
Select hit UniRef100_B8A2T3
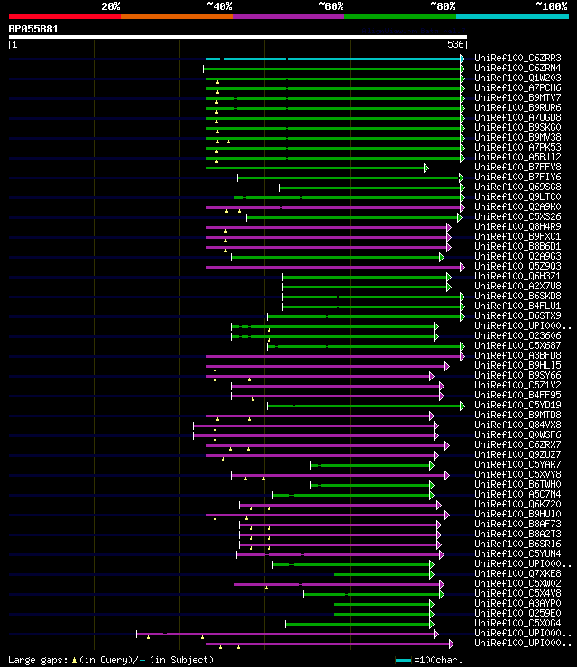tap(517, 535)
